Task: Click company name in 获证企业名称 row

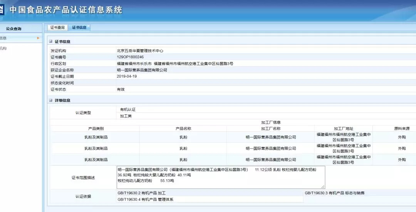Action: (142, 70)
